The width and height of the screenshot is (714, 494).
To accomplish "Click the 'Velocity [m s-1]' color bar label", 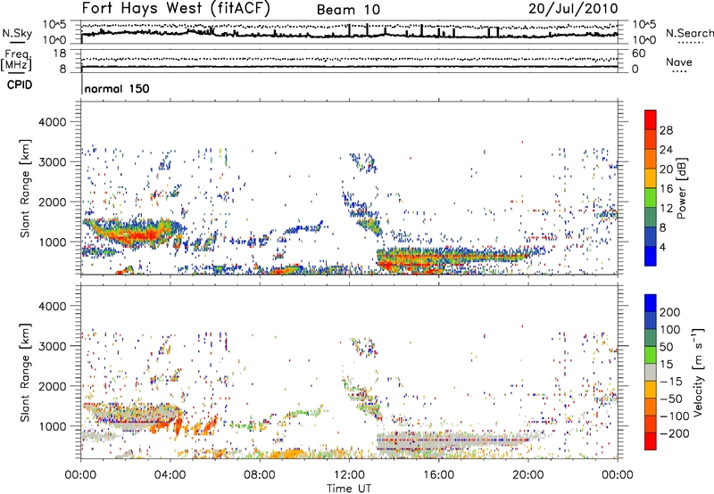I will coord(698,372).
